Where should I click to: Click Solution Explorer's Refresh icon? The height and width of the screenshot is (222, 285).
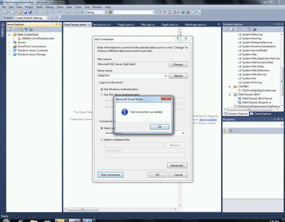click(x=237, y=29)
